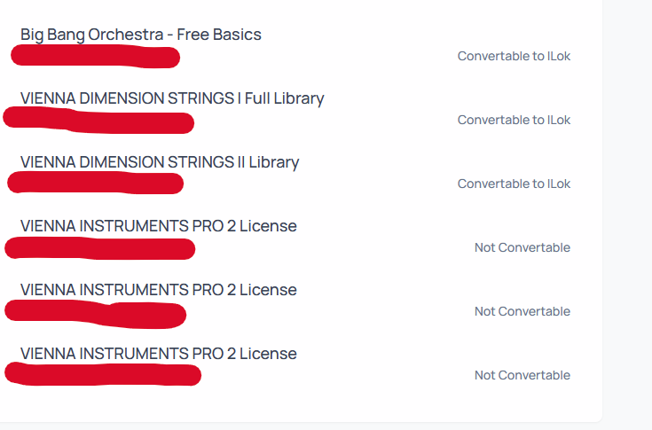Click redacted serial under second Instruments Pro 2 License
This screenshot has width=652, height=430.
point(95,314)
